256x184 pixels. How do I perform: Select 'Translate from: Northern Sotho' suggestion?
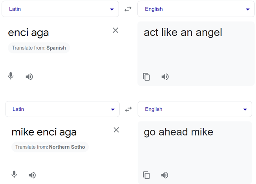point(50,147)
